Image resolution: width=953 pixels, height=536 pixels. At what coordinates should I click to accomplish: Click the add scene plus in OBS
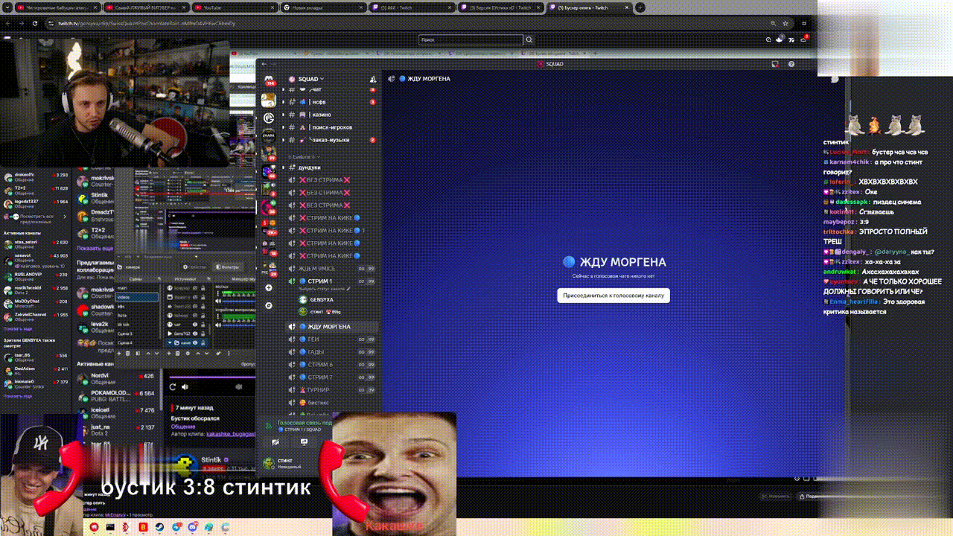[x=119, y=354]
